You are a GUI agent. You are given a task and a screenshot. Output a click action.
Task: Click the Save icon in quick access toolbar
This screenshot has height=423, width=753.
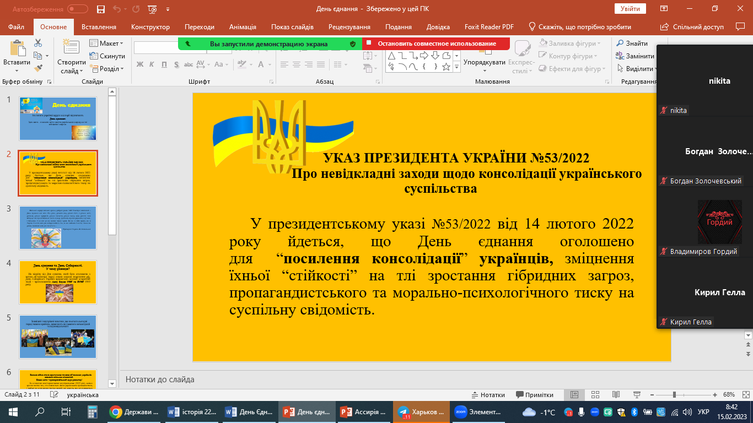[100, 9]
